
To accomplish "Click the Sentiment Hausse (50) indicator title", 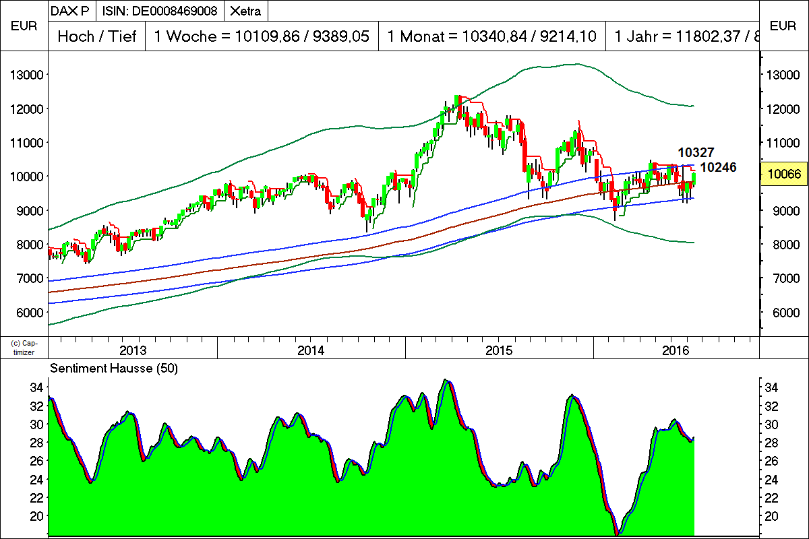I will click(x=114, y=369).
